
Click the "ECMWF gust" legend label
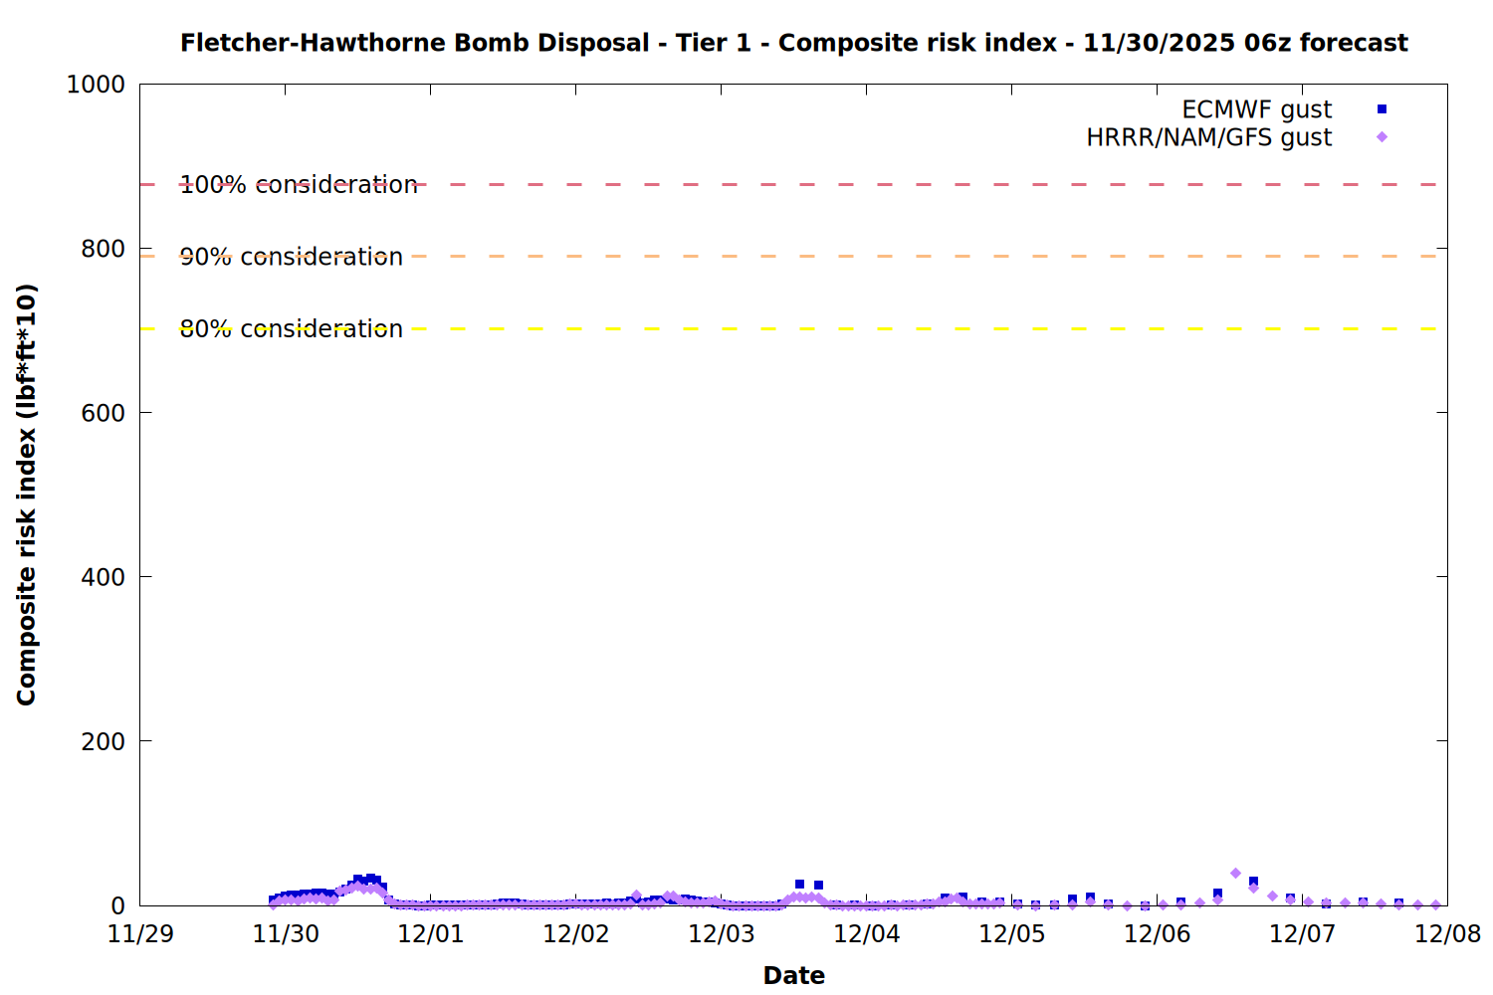(x=1256, y=109)
